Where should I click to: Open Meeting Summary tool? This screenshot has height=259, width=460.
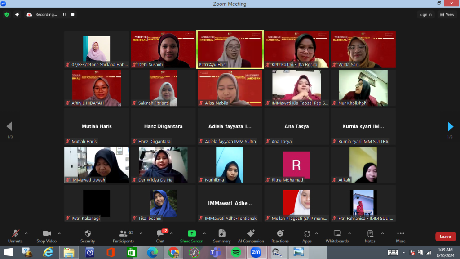[221, 236]
